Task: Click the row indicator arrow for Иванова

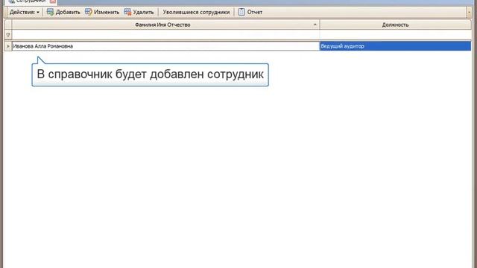Action: pyautogui.click(x=8, y=46)
